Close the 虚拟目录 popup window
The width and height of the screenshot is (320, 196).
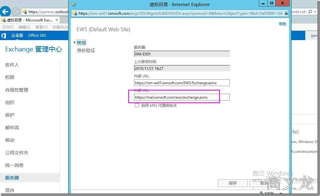(283, 3)
